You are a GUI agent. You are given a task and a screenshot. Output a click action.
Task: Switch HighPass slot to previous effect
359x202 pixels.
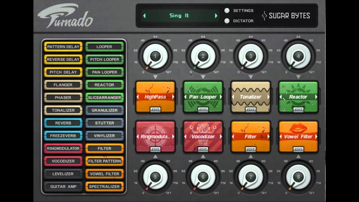pos(138,97)
